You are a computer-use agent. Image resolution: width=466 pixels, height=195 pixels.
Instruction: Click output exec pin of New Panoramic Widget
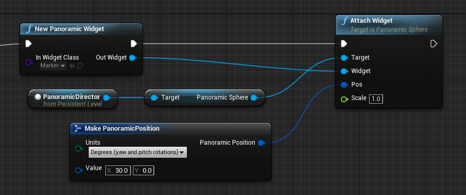click(134, 44)
